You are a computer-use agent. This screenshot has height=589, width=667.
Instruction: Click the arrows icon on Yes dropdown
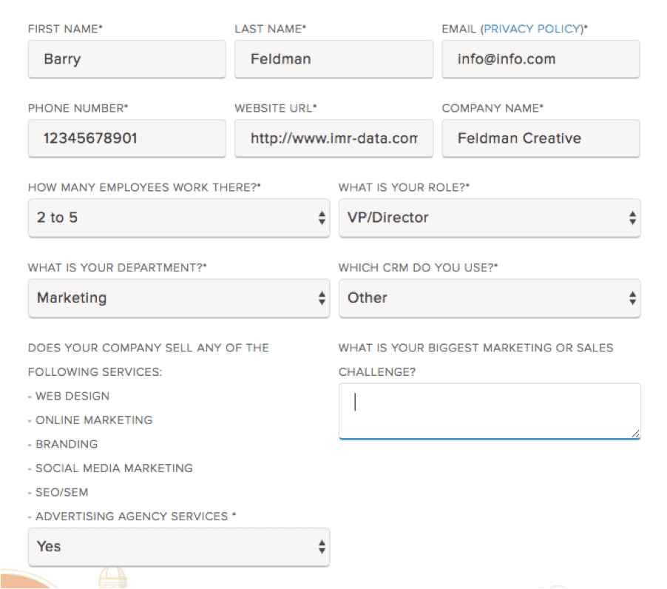click(322, 547)
